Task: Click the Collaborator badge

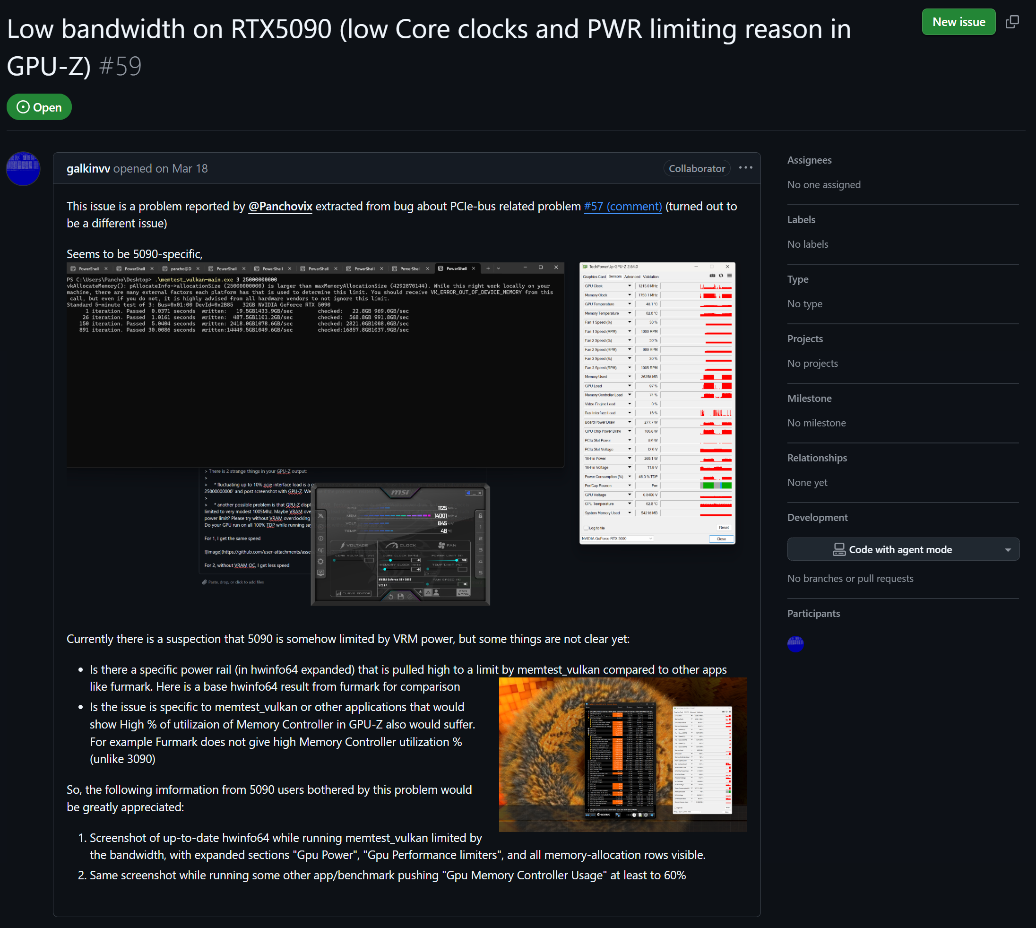Action: 697,169
